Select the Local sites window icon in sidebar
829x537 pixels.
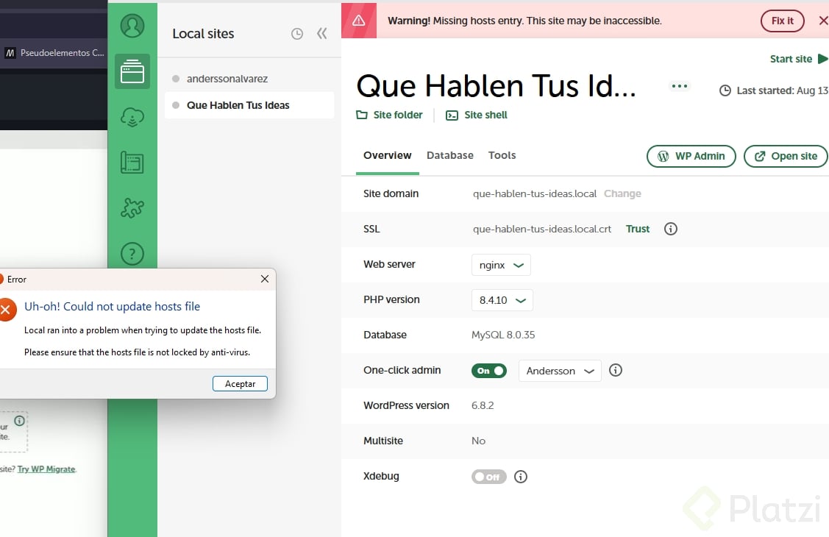pyautogui.click(x=132, y=71)
